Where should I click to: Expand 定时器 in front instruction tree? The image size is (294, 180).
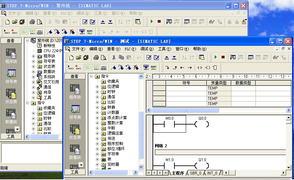pos(97,164)
